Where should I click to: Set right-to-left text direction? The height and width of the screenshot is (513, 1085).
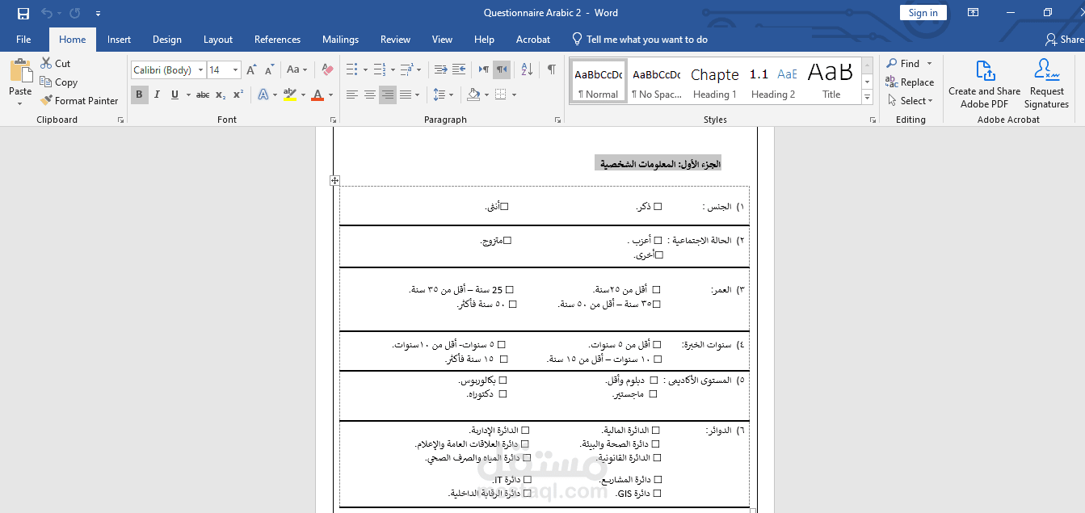pyautogui.click(x=501, y=69)
